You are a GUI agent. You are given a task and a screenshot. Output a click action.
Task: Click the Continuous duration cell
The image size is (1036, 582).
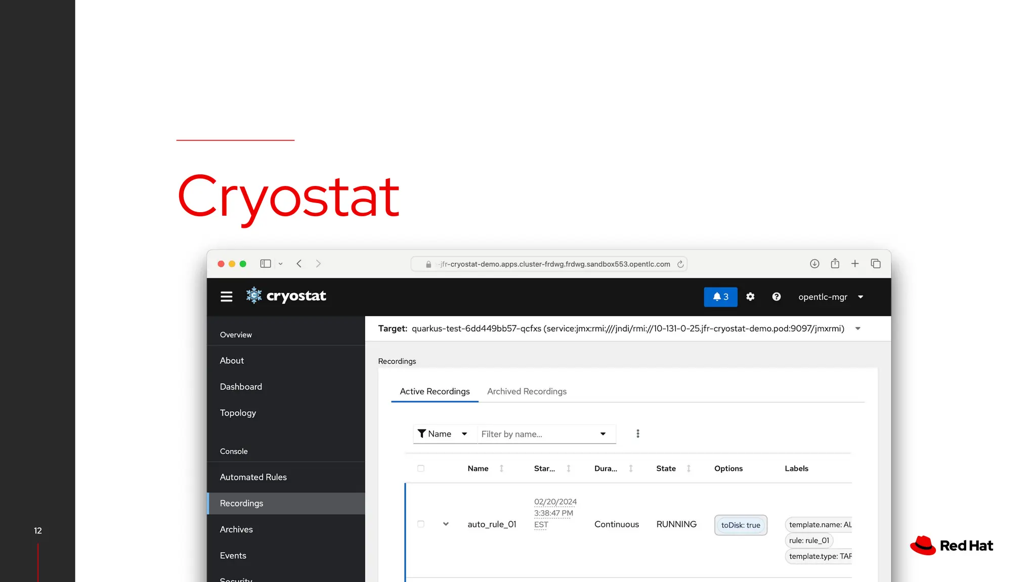pos(617,524)
